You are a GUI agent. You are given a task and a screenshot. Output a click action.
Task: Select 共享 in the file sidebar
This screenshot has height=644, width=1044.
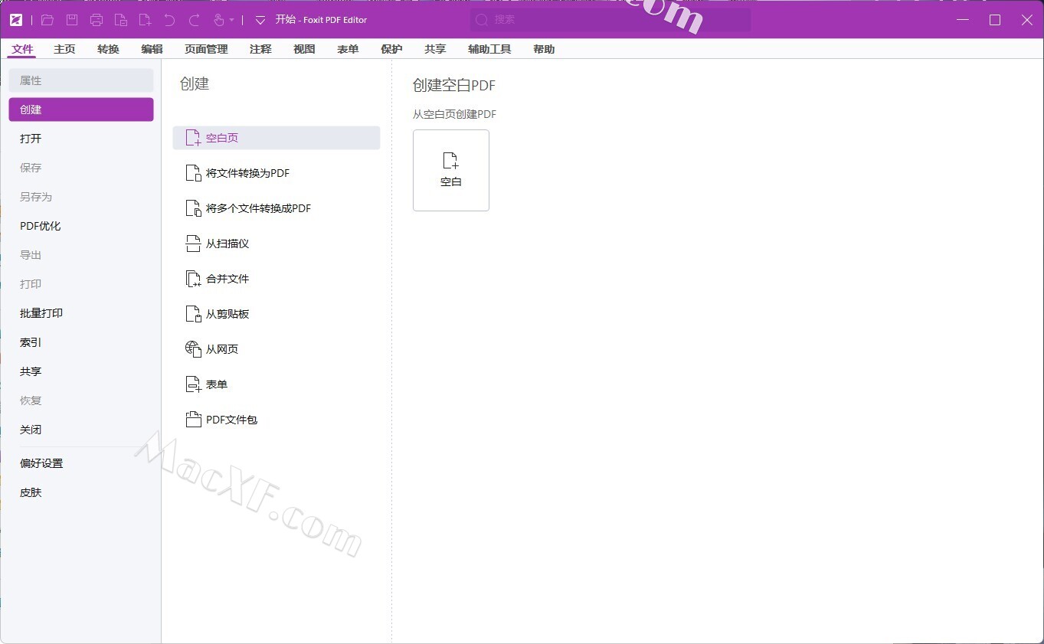(81, 371)
